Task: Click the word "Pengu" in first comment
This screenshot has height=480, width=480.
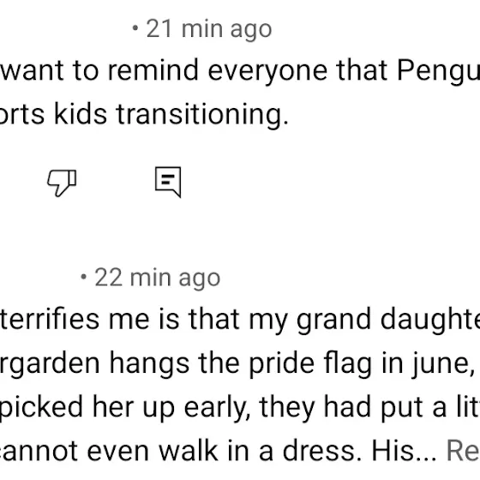Action: [438, 71]
